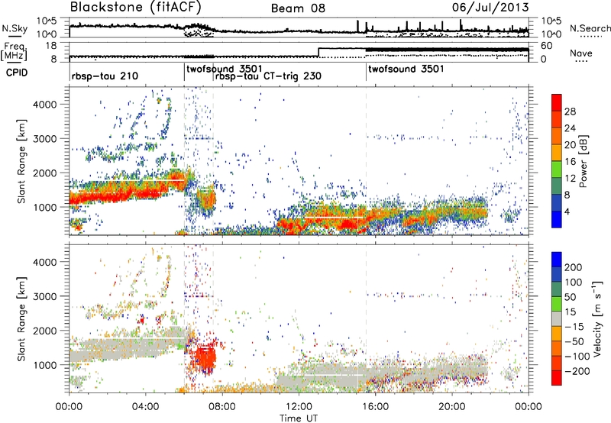Select the "N.Search" legend label
Image resolution: width=611 pixels, height=423 pixels.
point(590,28)
